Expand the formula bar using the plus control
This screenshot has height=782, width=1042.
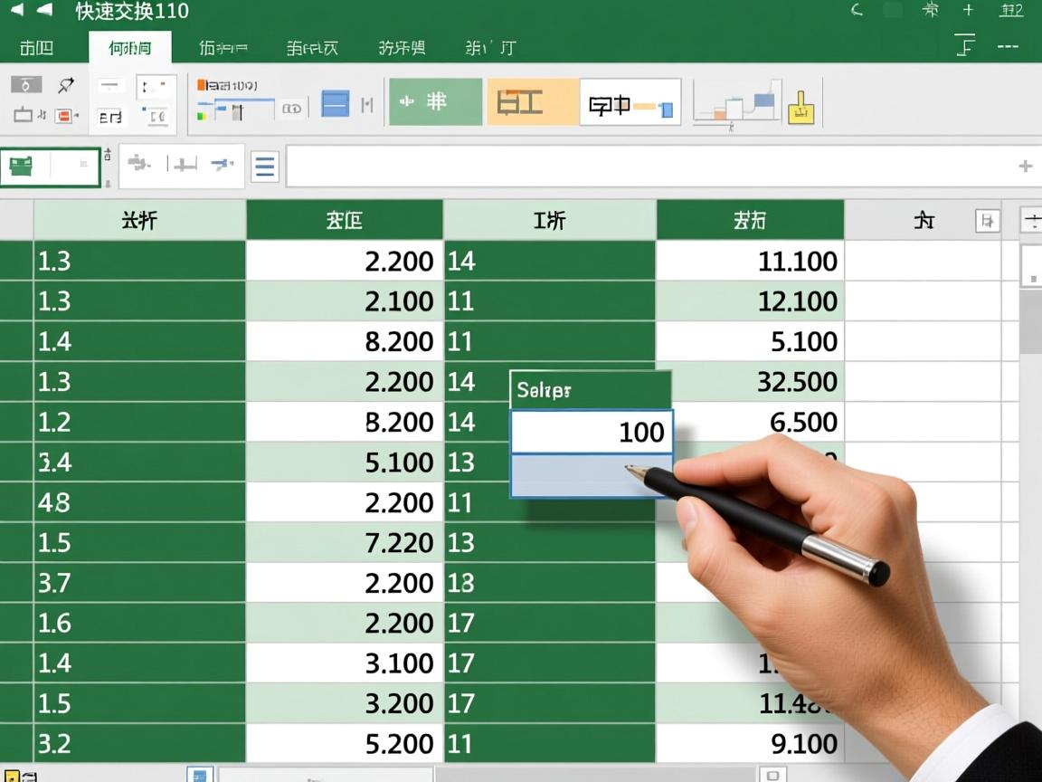[x=1025, y=166]
